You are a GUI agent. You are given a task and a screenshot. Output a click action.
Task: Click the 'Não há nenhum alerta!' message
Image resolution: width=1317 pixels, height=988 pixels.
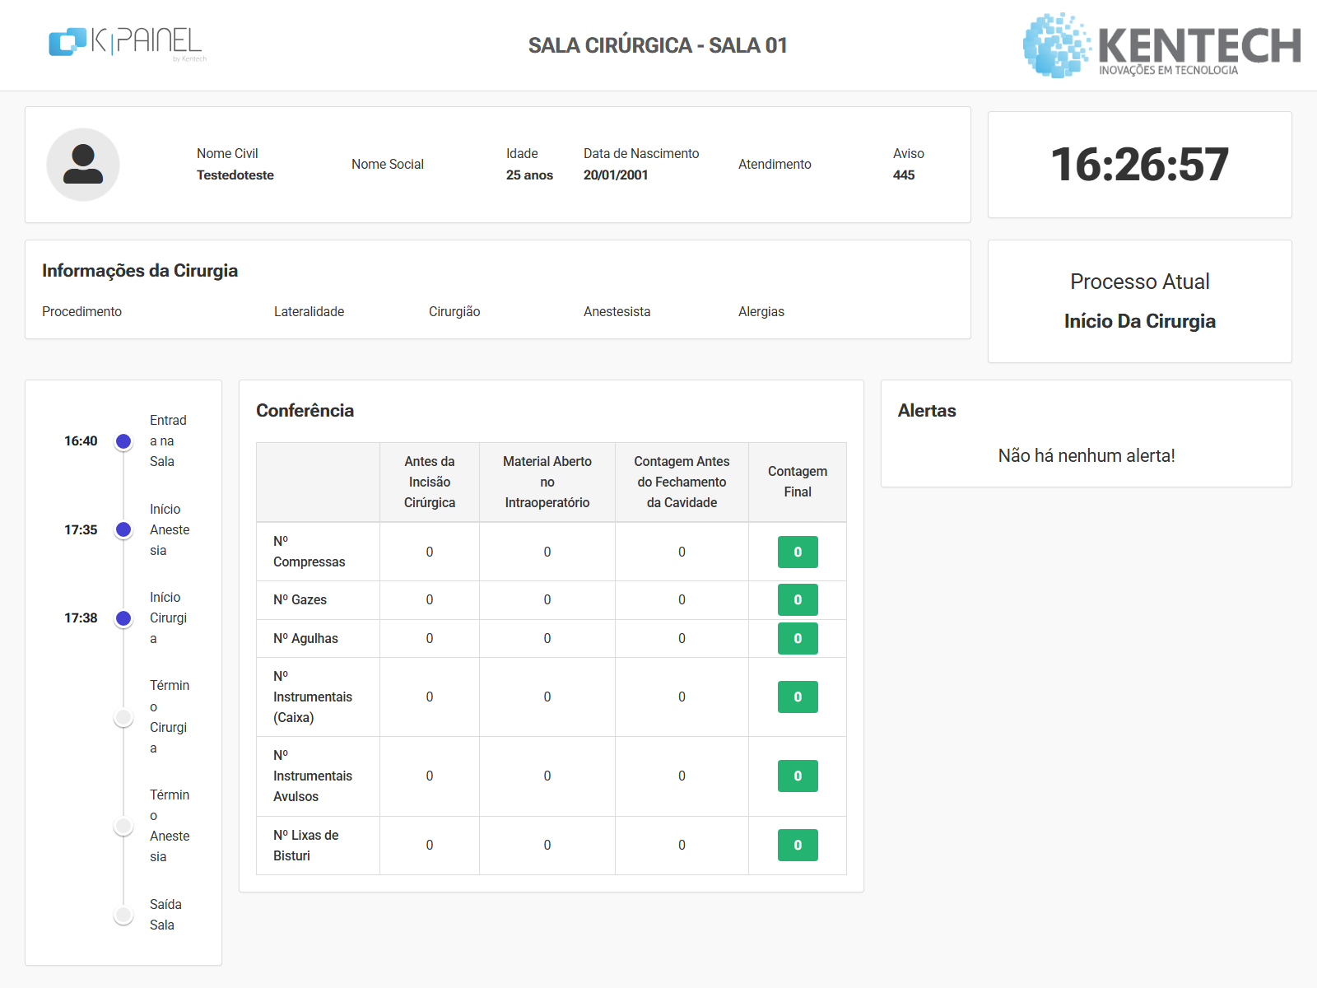point(1087,455)
